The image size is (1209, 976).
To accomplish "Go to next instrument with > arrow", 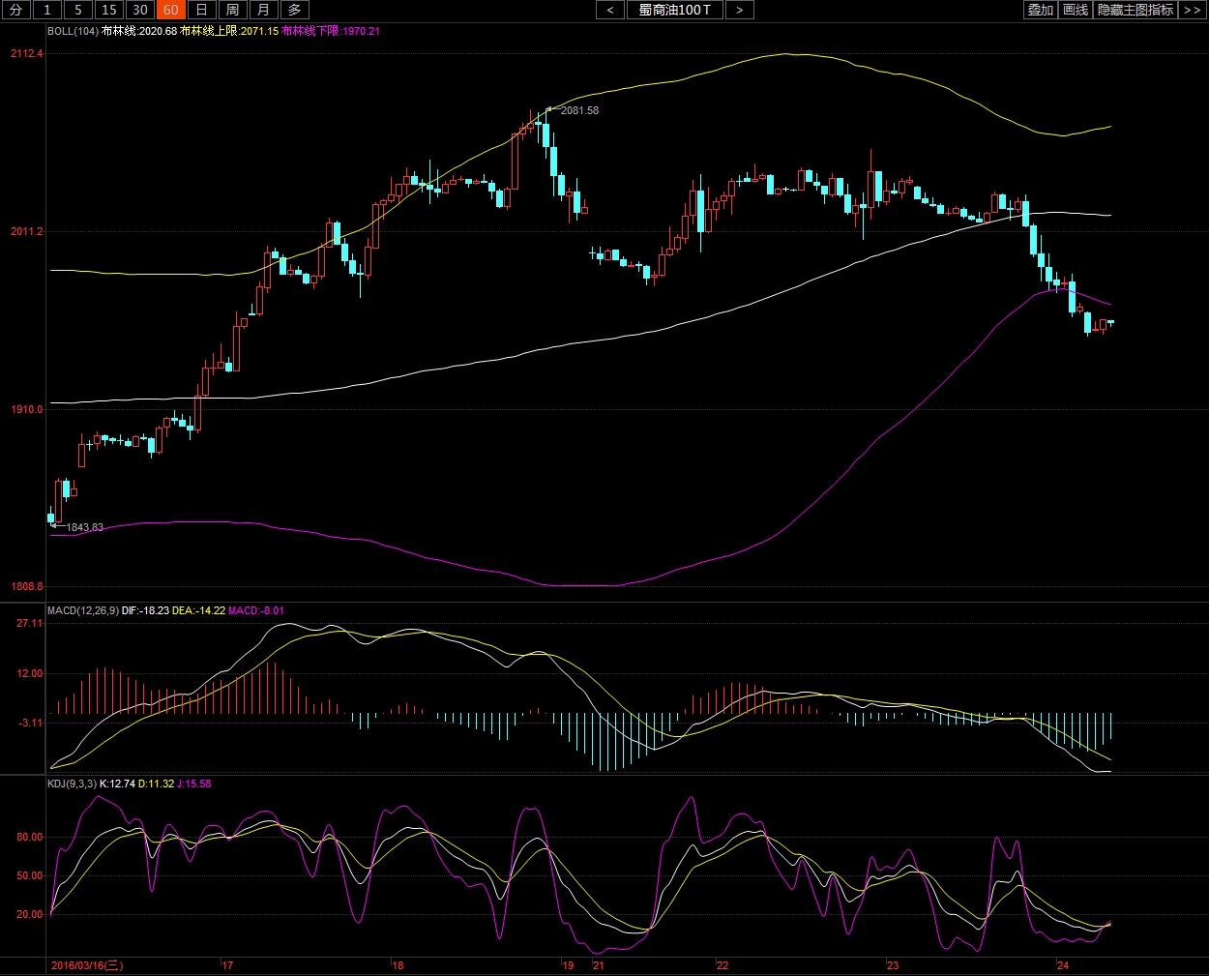I will click(x=739, y=10).
